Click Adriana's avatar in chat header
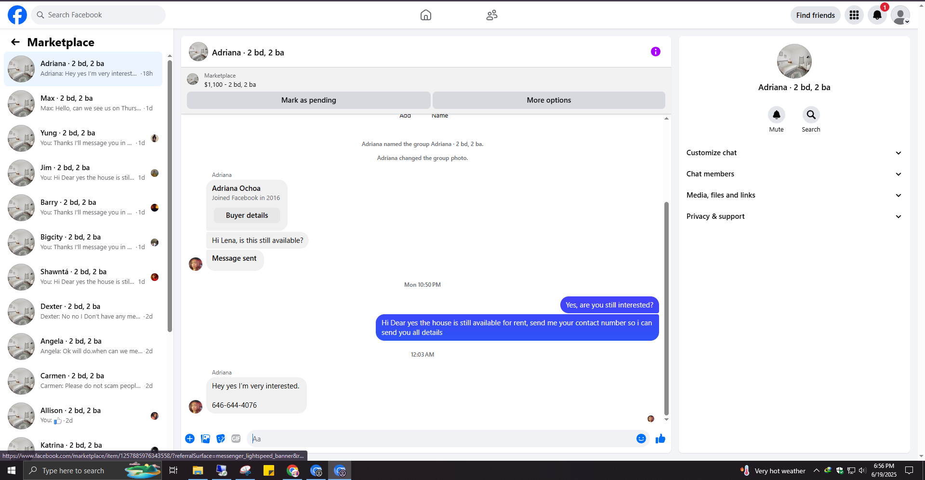Image resolution: width=925 pixels, height=480 pixels. pyautogui.click(x=198, y=52)
